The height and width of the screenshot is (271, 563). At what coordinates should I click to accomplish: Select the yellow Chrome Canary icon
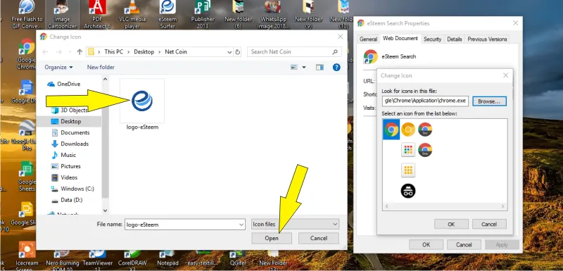pyautogui.click(x=408, y=130)
